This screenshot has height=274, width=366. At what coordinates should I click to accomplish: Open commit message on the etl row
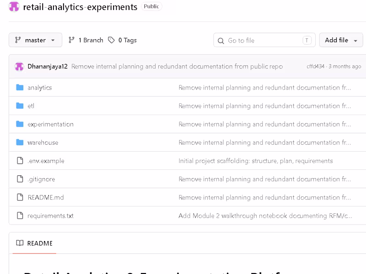[265, 106]
